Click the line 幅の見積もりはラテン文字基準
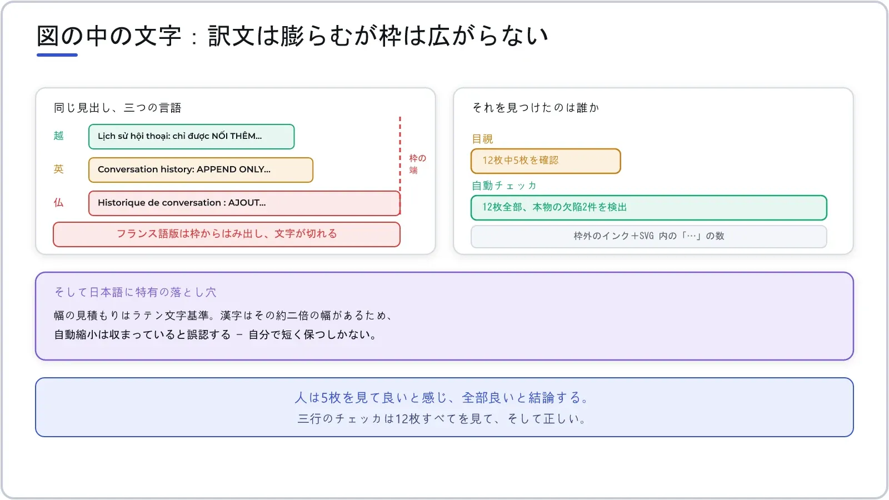 [224, 316]
